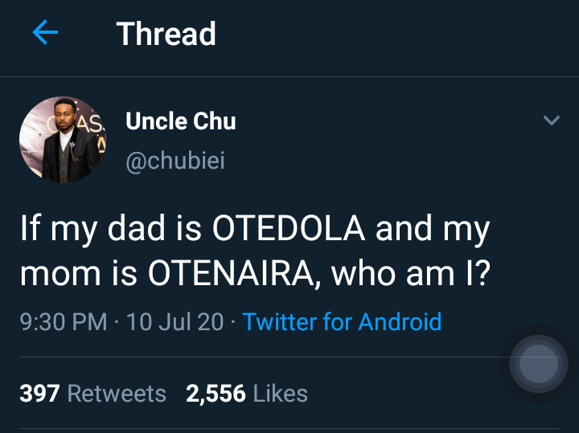Viewport: 579px width, 433px height.
Task: View the 397 Retweets list
Action: point(92,393)
